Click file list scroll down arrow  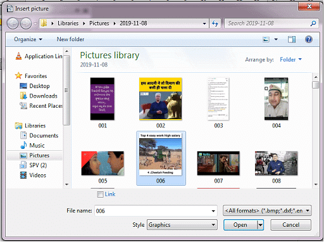point(316,184)
